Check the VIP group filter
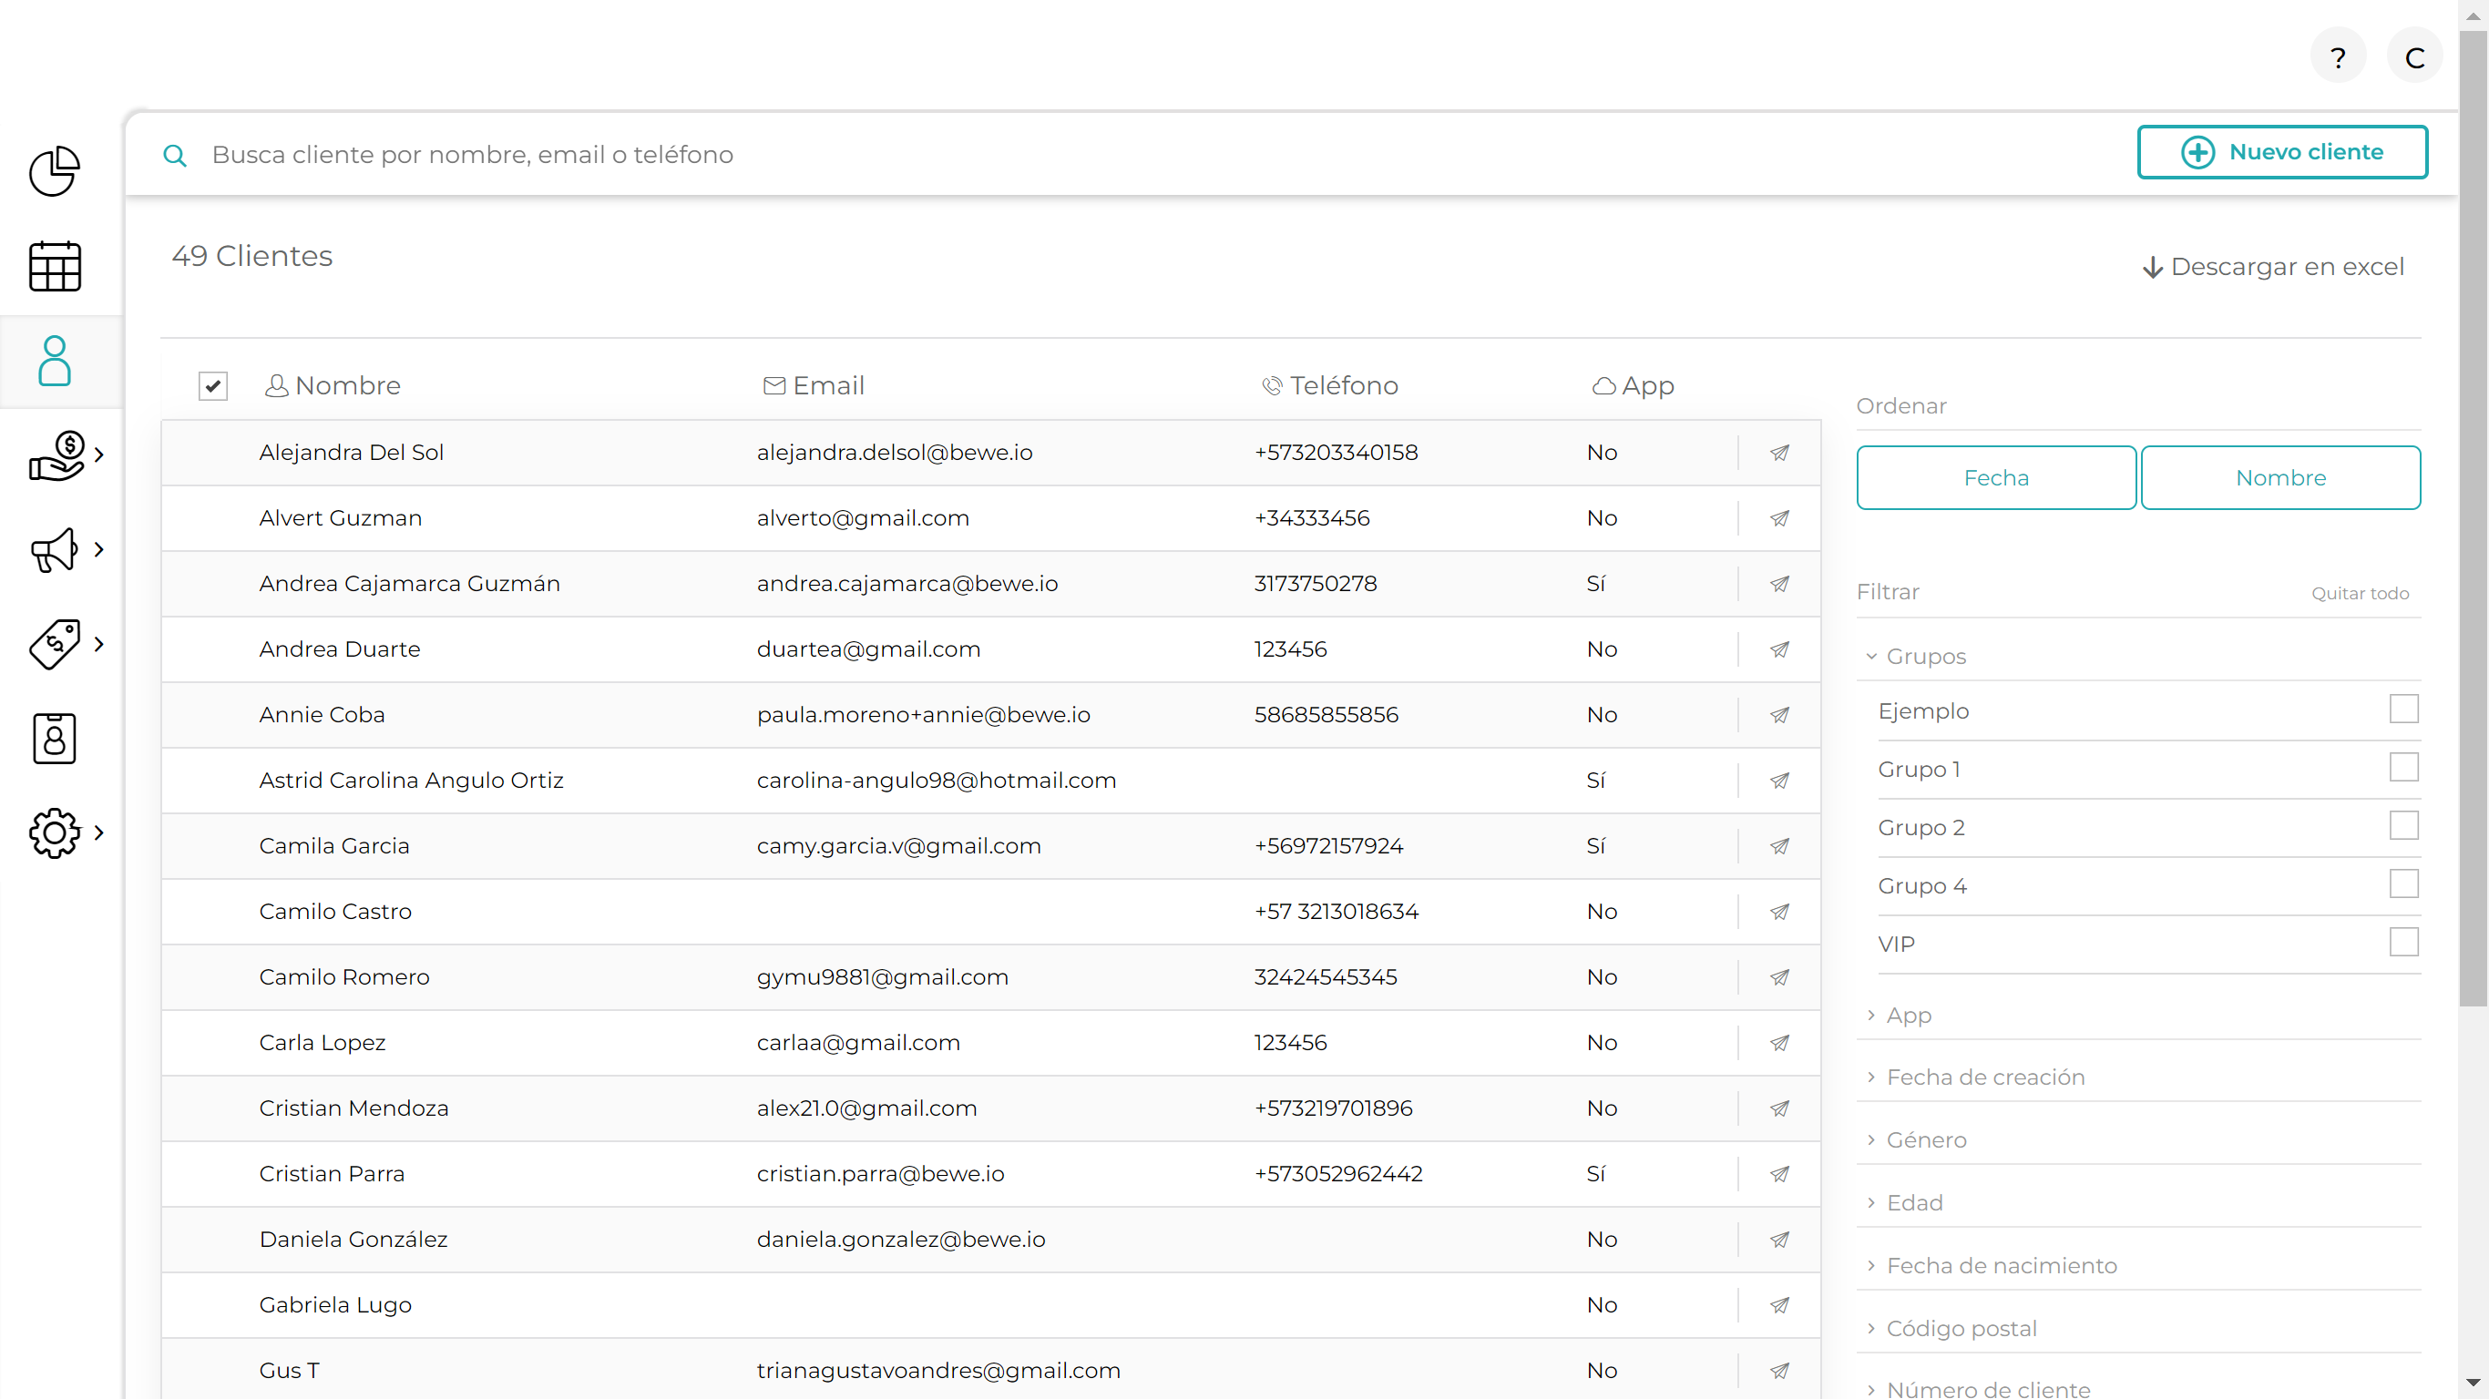This screenshot has width=2489, height=1399. [x=2403, y=942]
